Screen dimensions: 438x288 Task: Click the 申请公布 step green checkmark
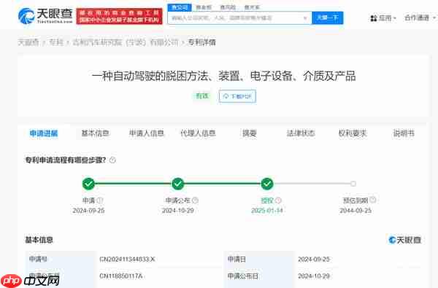coord(177,184)
